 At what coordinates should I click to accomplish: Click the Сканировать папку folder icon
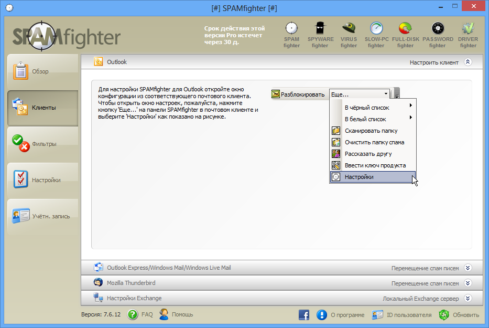tap(336, 131)
